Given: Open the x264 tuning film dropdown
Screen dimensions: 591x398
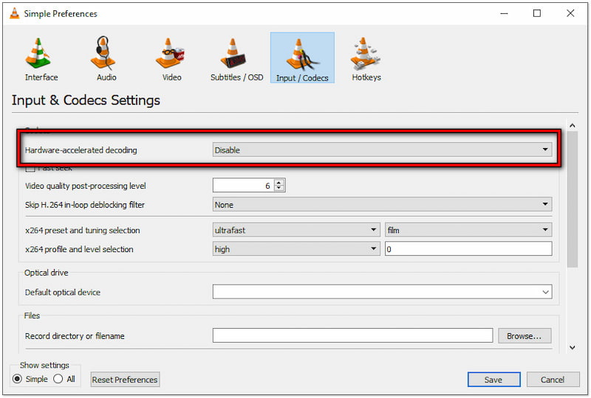Looking at the screenshot, I should pos(468,230).
